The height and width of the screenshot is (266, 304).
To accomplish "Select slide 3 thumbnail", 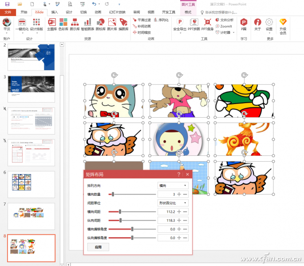I will tap(31, 89).
